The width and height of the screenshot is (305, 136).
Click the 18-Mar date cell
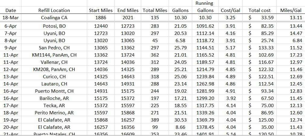coord(11,17)
